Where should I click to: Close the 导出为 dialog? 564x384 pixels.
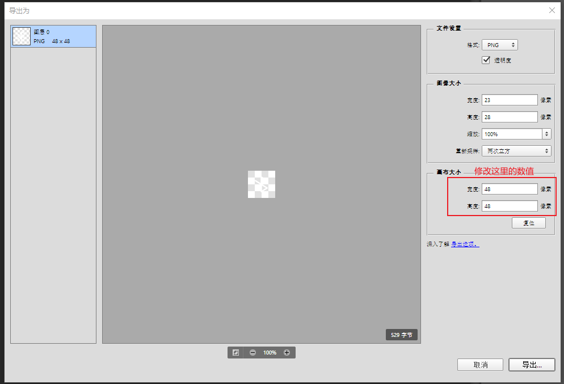coord(552,10)
